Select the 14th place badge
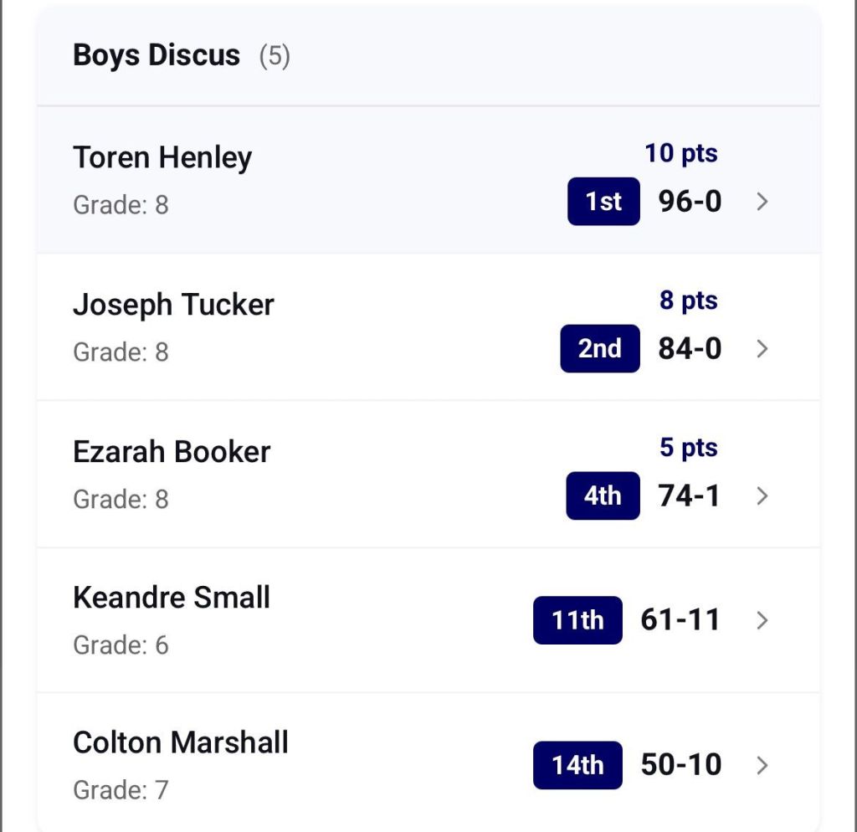Screen dimensions: 857x832 577,765
